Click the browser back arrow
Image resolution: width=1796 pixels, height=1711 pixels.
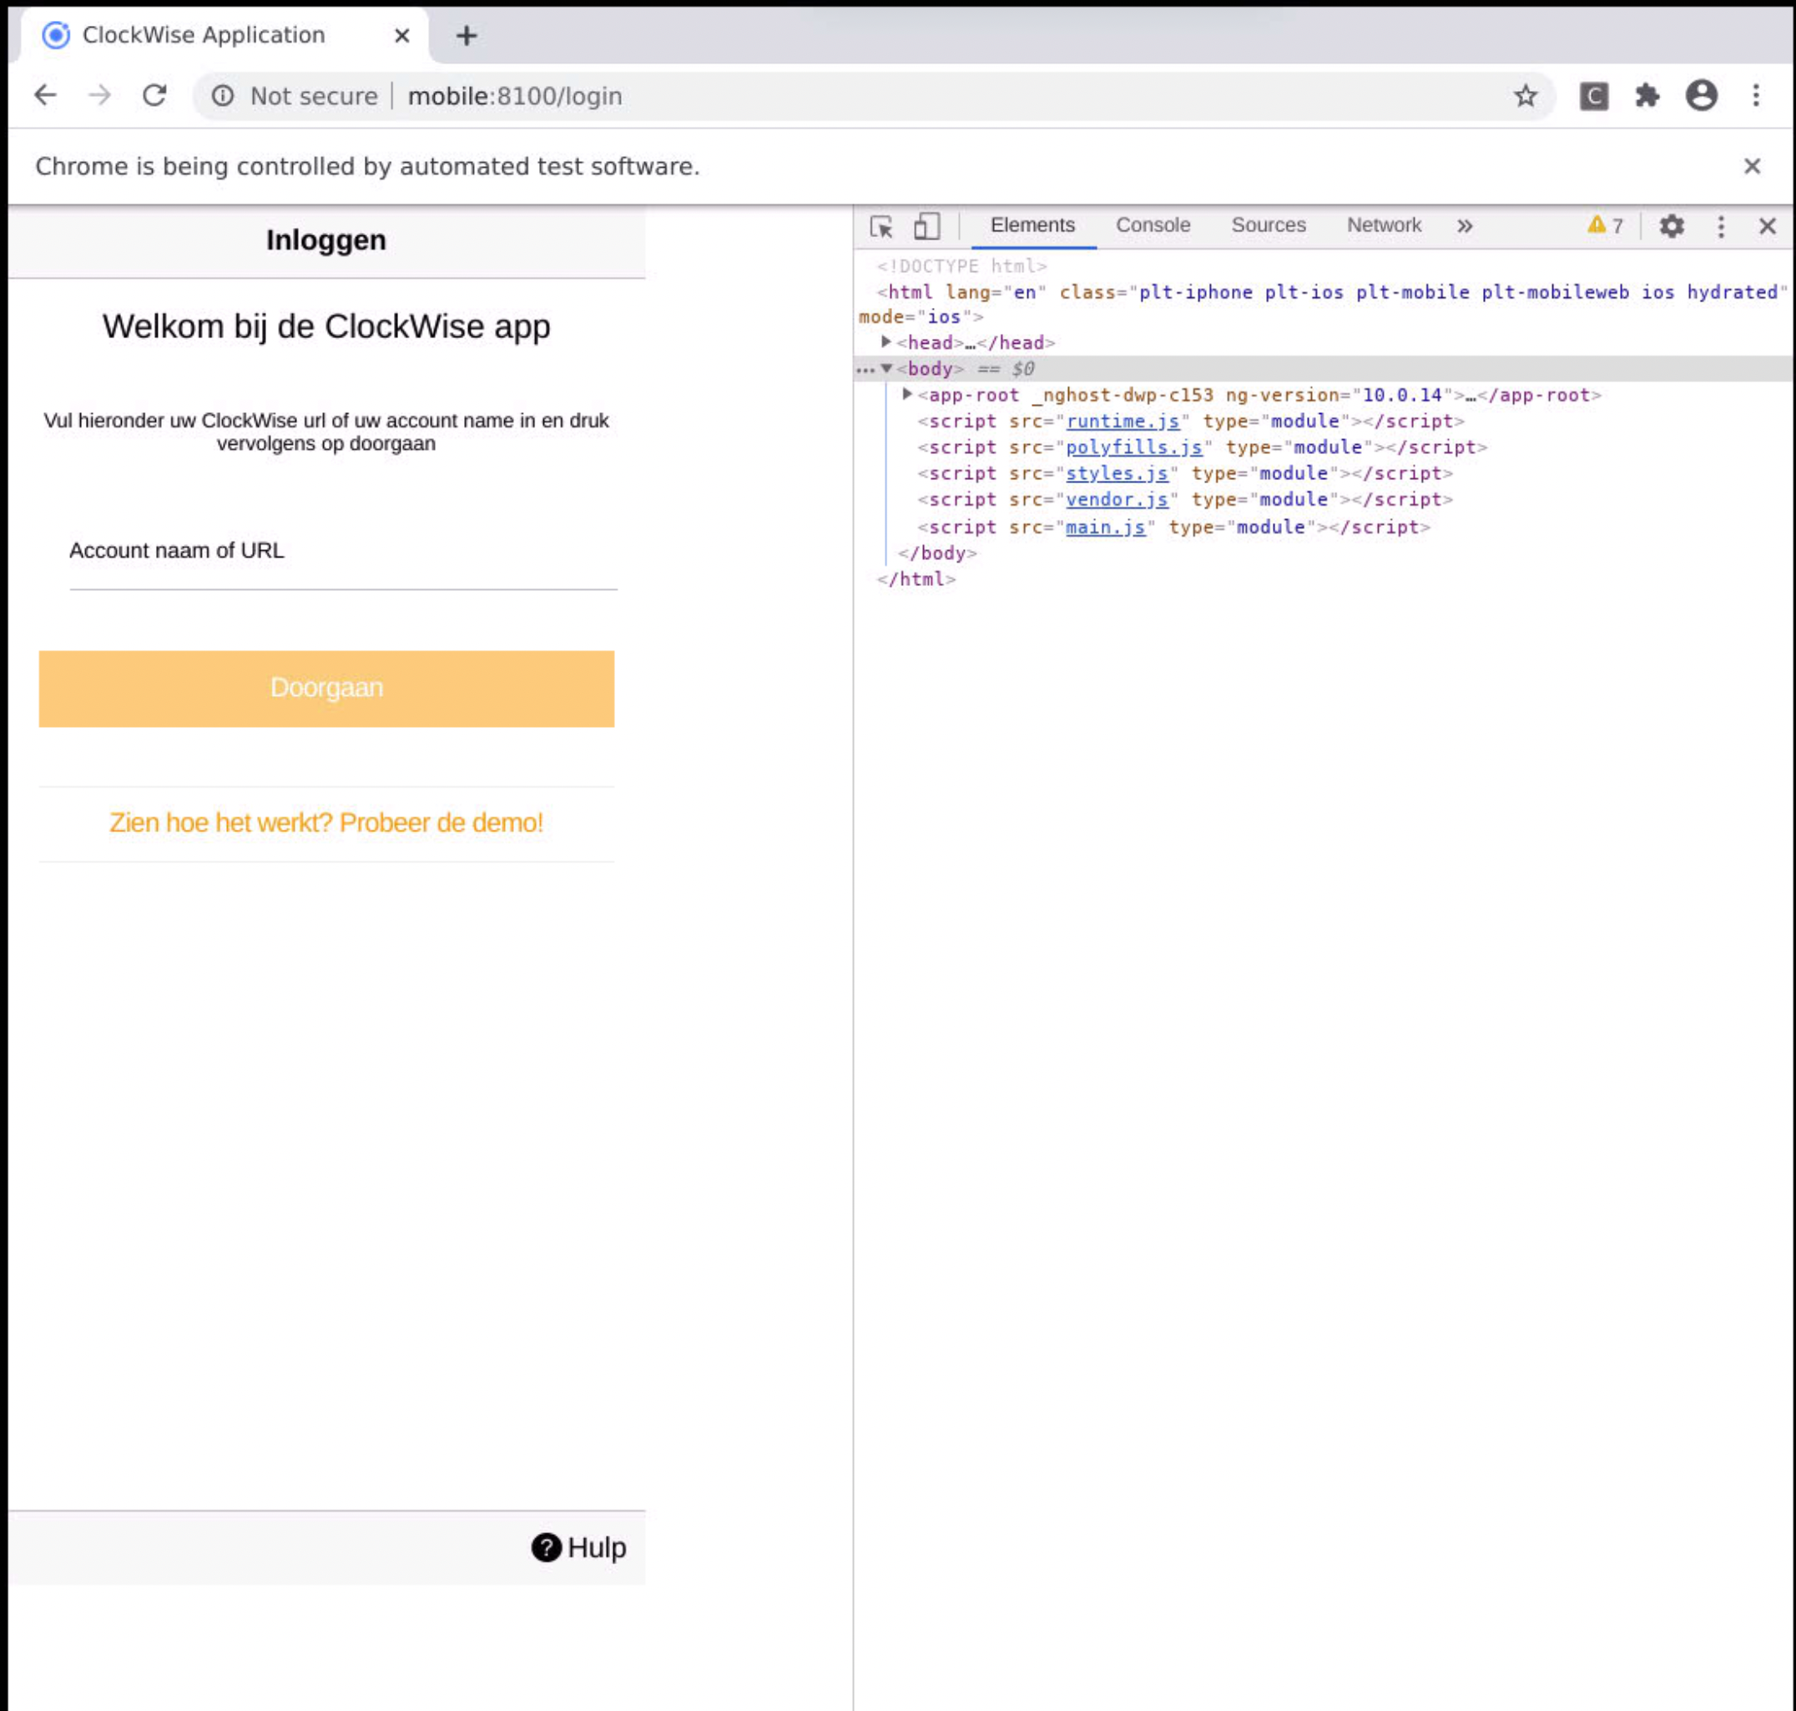pos(45,96)
